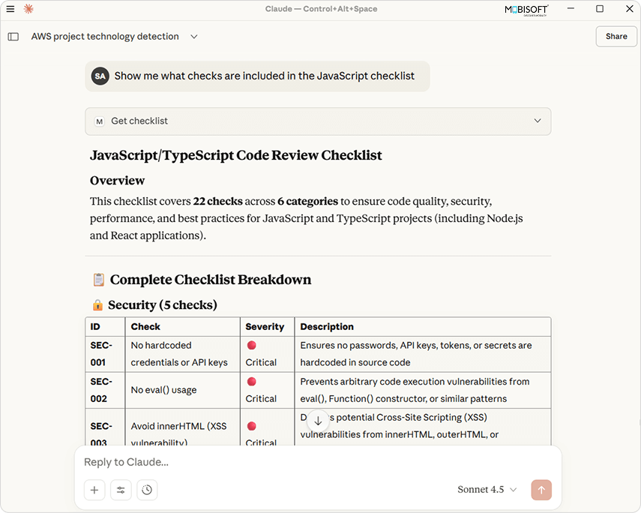
Task: Click the Share button
Action: [616, 37]
